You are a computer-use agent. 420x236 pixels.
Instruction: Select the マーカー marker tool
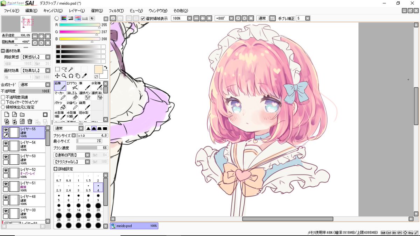pos(60,96)
